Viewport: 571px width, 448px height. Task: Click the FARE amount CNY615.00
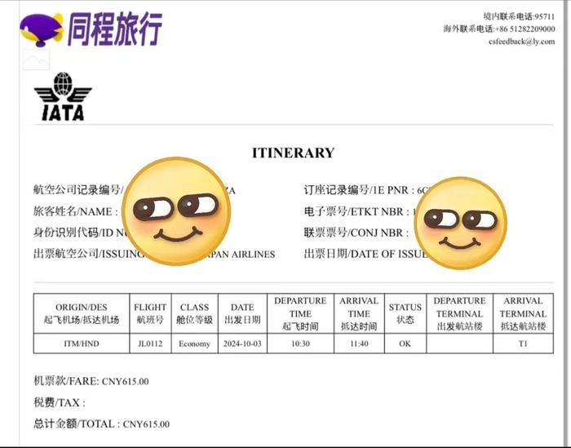[x=126, y=381]
